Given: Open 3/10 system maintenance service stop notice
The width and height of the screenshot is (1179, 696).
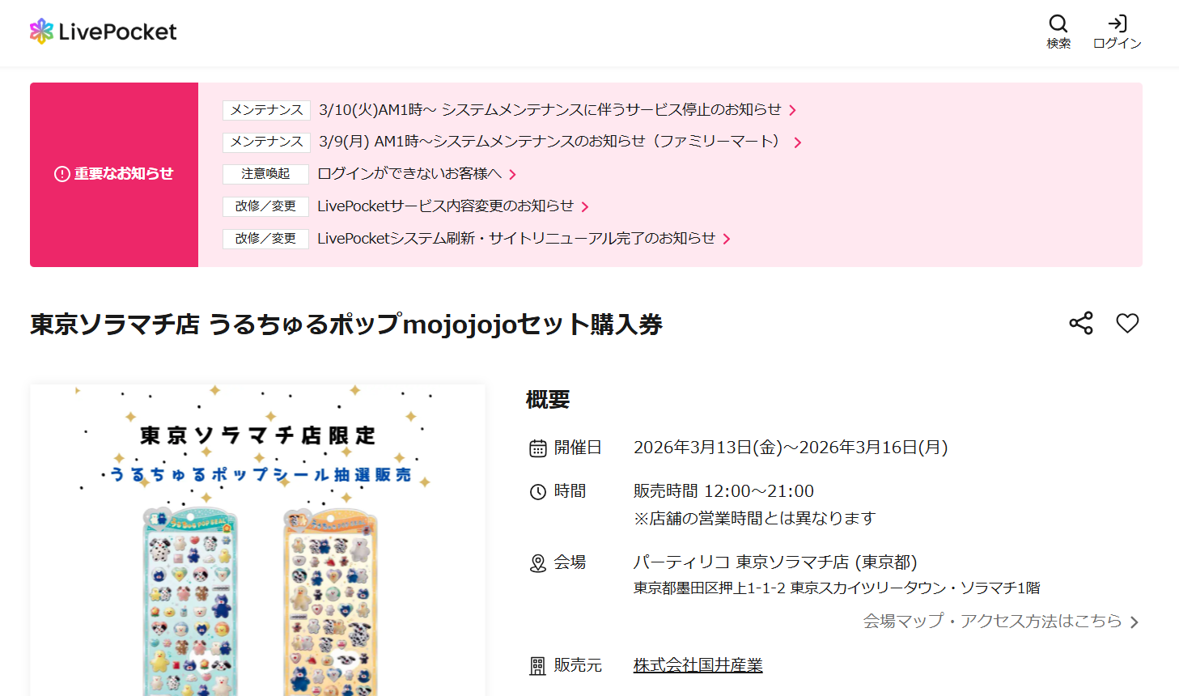Looking at the screenshot, I should click(549, 110).
